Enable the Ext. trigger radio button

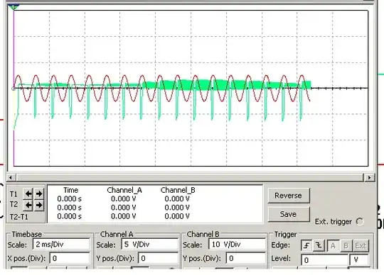(x=360, y=222)
